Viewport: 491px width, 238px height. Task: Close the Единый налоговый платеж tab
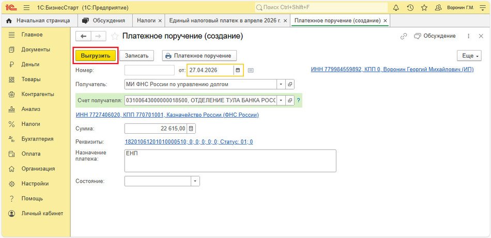[285, 21]
